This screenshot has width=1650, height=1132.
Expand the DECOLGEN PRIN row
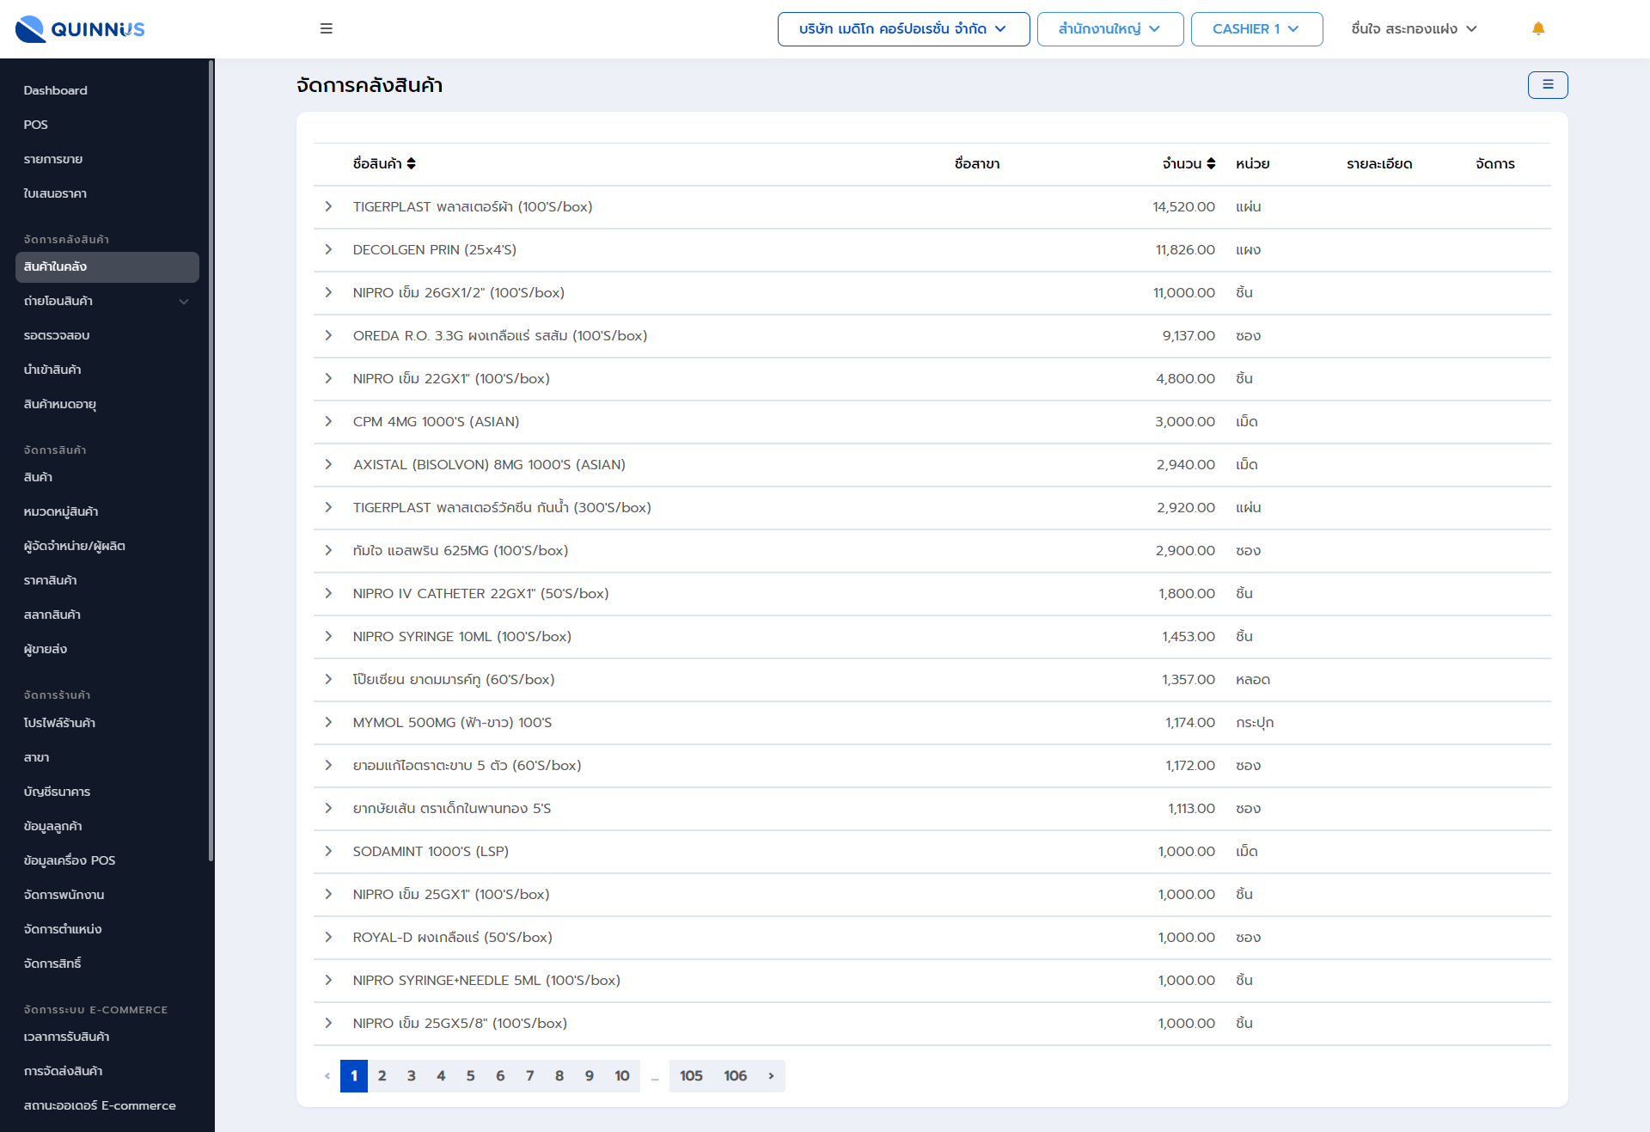click(328, 249)
